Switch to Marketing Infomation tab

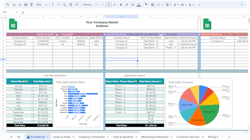coord(155,137)
